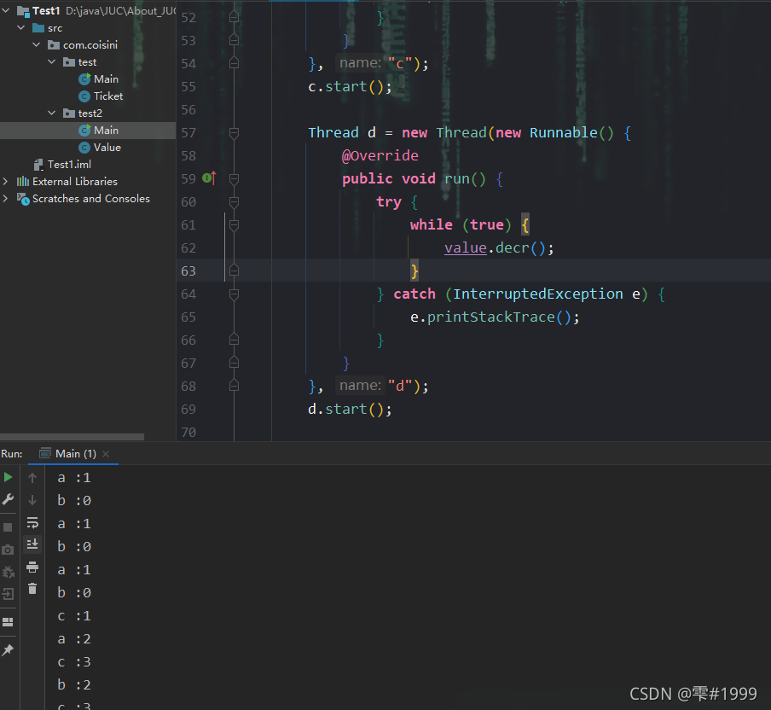Toggle soft-wrap in console output
The width and height of the screenshot is (771, 710).
[32, 522]
